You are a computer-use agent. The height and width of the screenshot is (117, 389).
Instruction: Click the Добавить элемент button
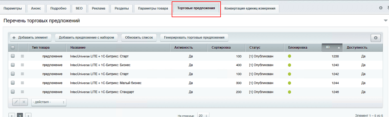tap(30, 38)
